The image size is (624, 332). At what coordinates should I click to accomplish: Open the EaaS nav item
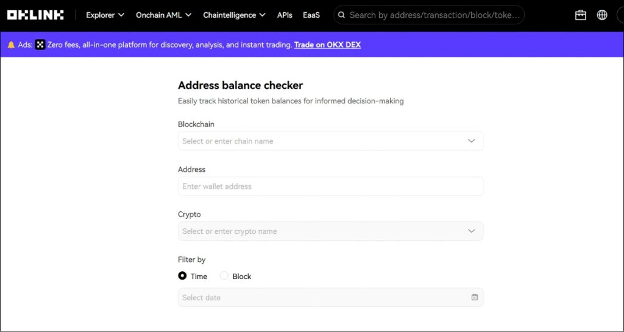[x=311, y=15]
